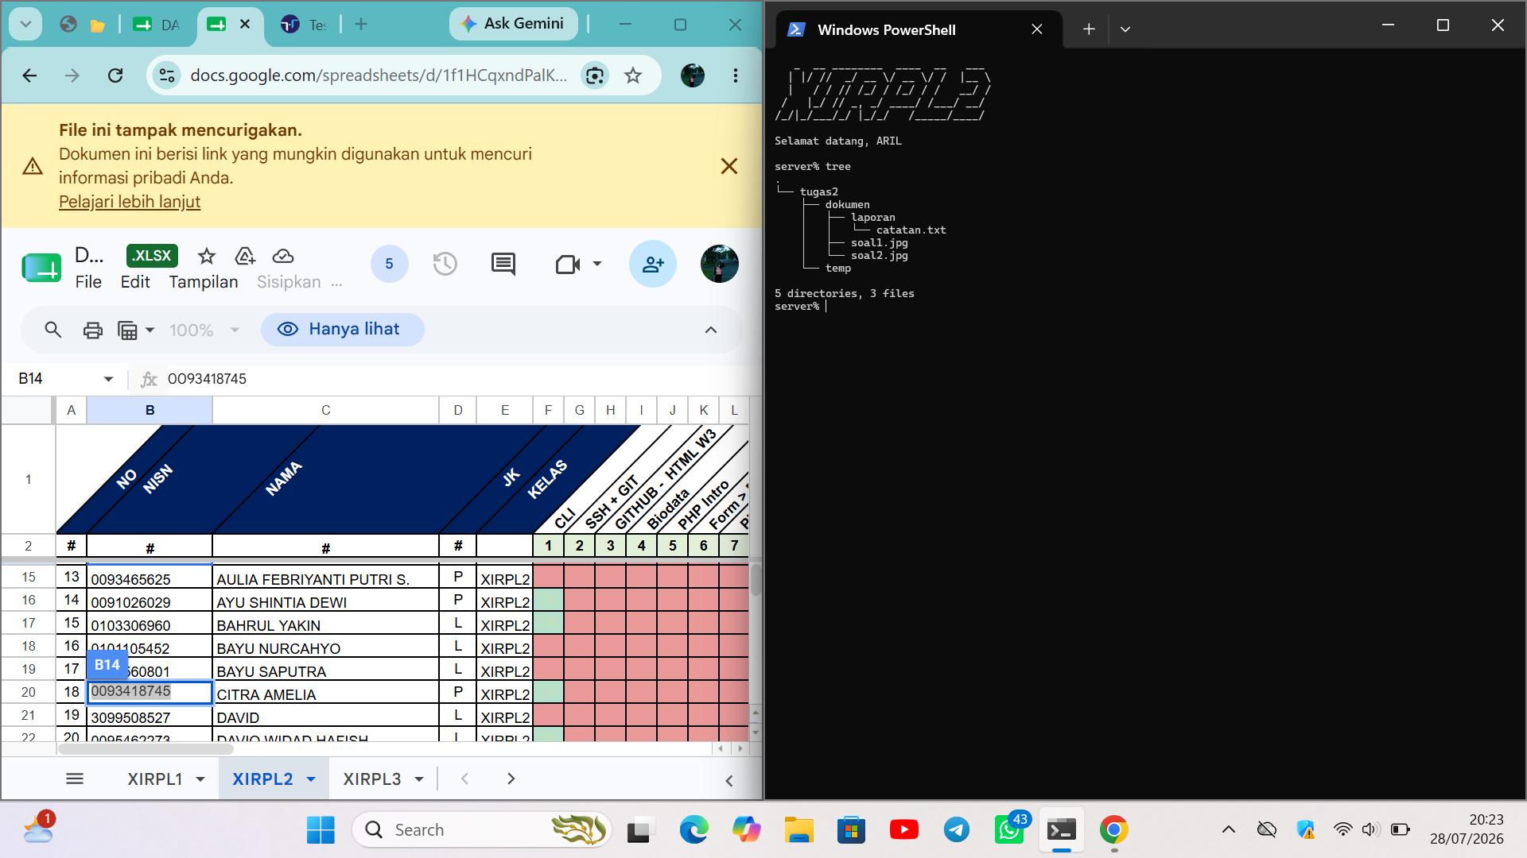Screen dimensions: 1527x858
Task: Reload the Google Sheets page
Action: pyautogui.click(x=115, y=75)
